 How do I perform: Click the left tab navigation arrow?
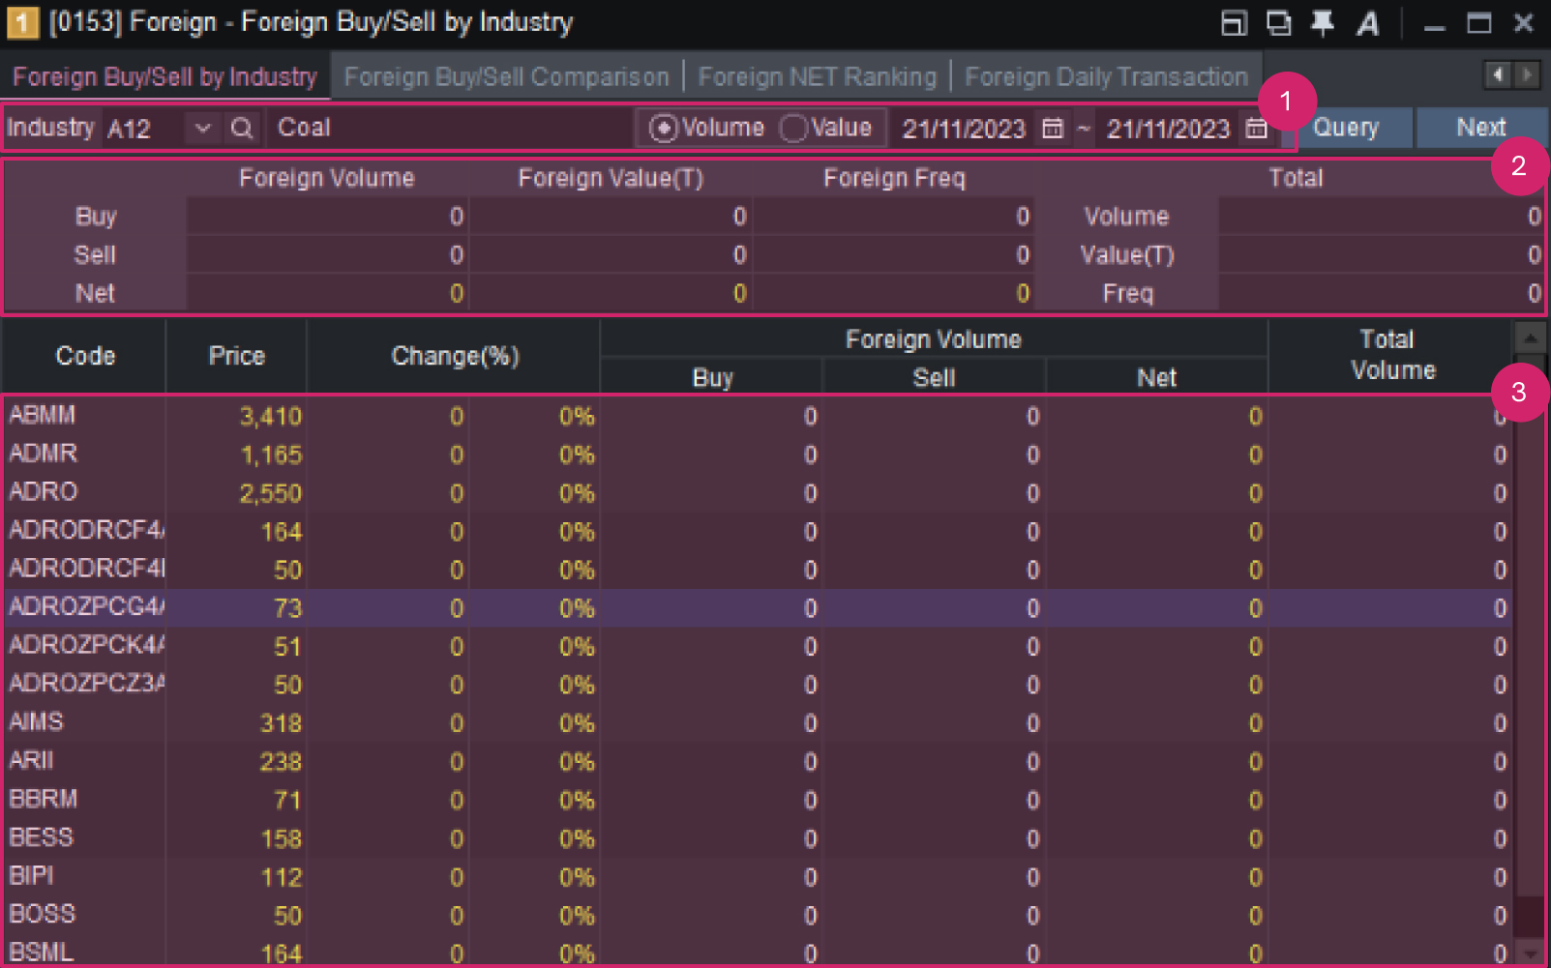click(x=1497, y=75)
